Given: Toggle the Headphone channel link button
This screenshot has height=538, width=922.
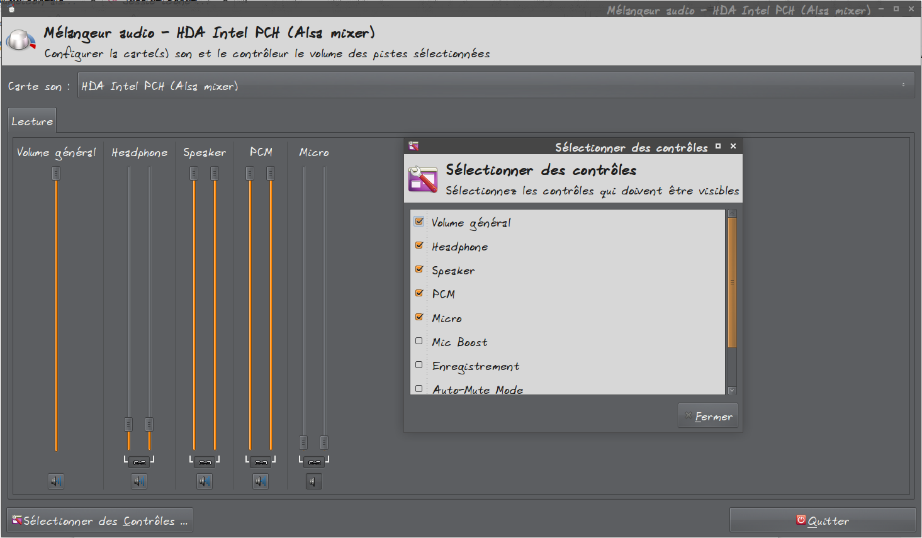Looking at the screenshot, I should point(139,462).
